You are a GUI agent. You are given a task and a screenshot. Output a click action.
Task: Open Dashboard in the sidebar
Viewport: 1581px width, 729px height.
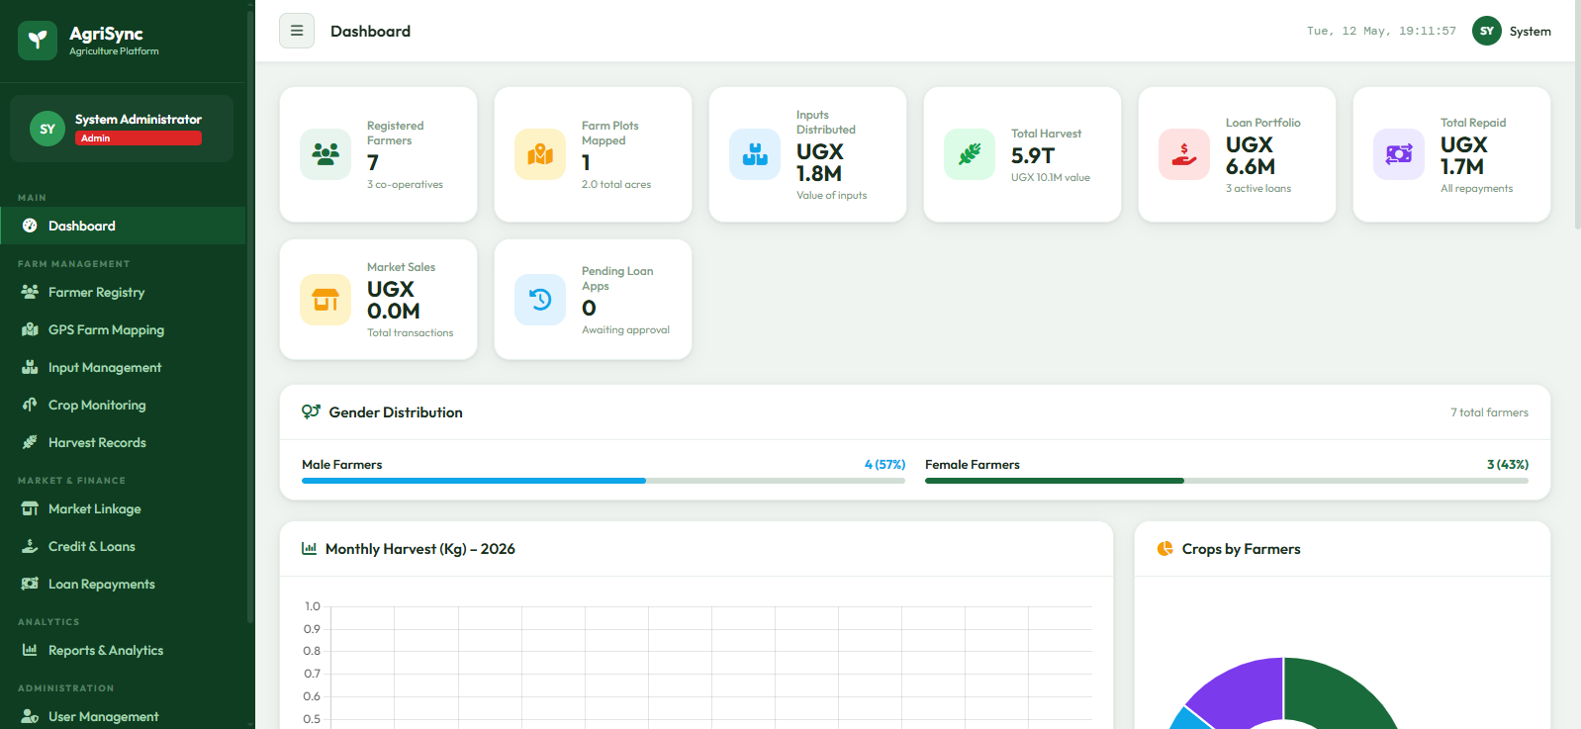coord(123,226)
